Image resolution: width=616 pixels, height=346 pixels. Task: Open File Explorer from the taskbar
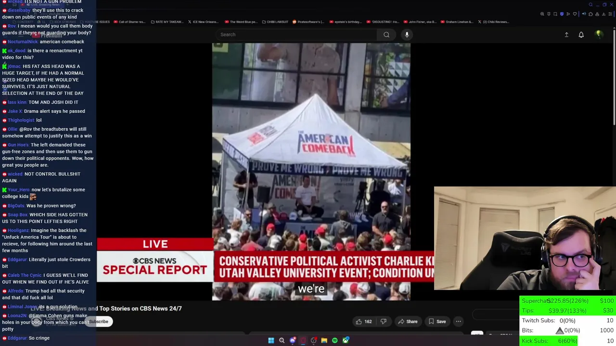[x=324, y=341]
